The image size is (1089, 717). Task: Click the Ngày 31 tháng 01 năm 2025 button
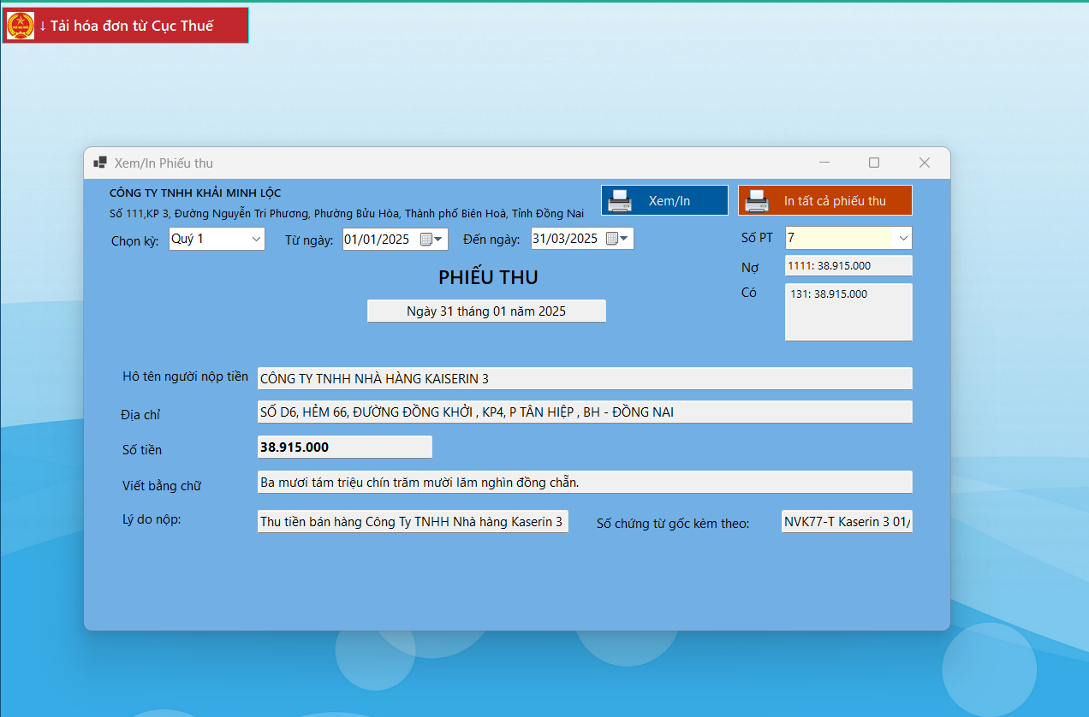click(486, 311)
